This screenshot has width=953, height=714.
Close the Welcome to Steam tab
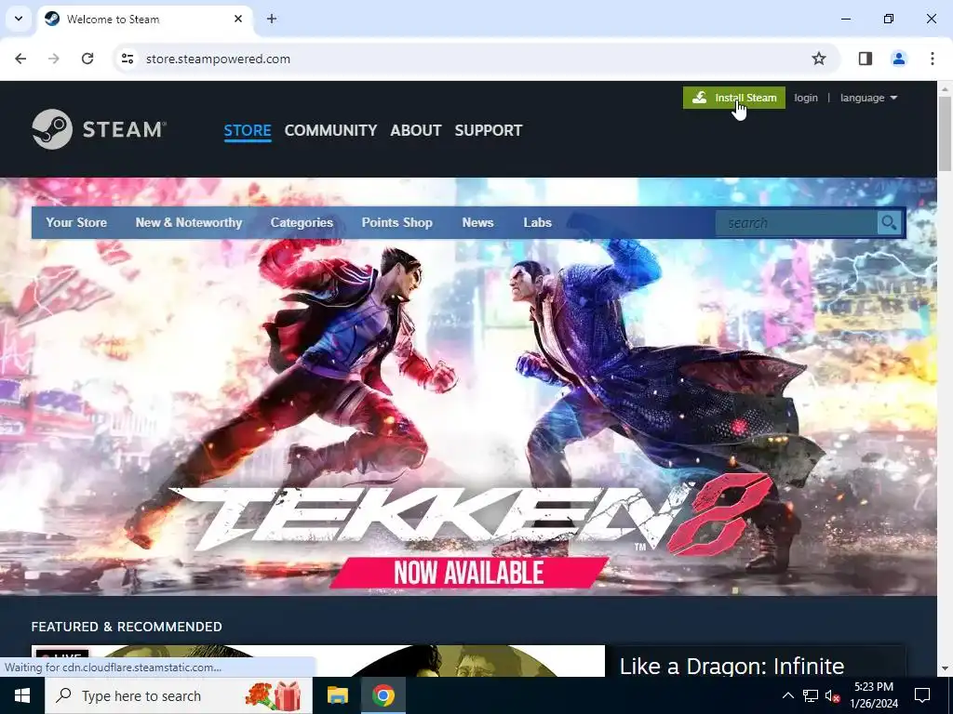238,19
